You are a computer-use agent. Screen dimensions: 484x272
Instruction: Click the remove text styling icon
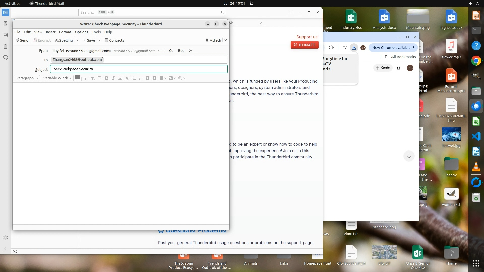point(127,78)
